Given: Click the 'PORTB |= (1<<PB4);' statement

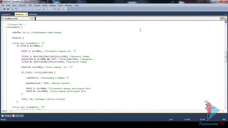Looking at the screenshot, I should (x=36, y=89).
